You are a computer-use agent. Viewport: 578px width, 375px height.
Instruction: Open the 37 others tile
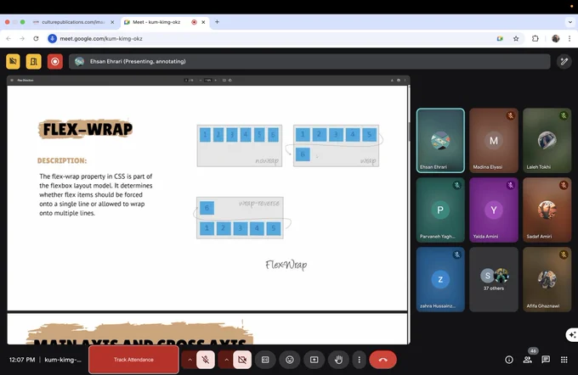[494, 279]
